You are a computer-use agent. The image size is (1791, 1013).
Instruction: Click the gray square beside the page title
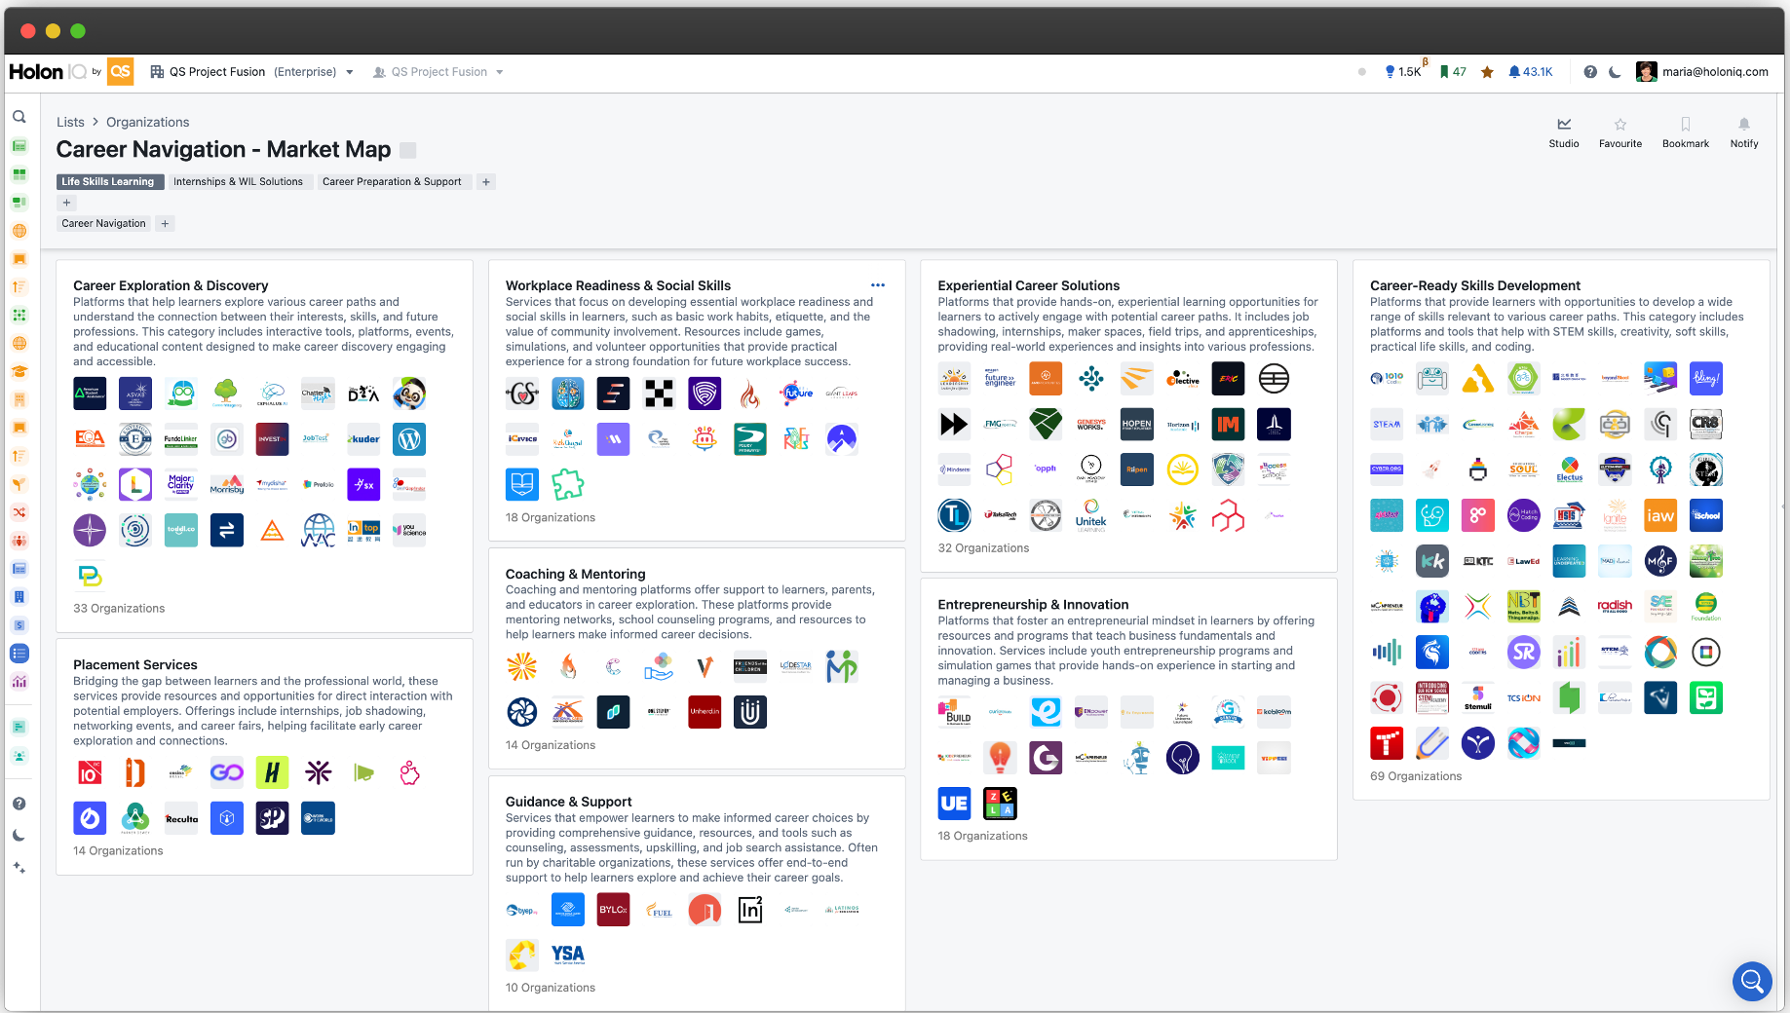[408, 150]
